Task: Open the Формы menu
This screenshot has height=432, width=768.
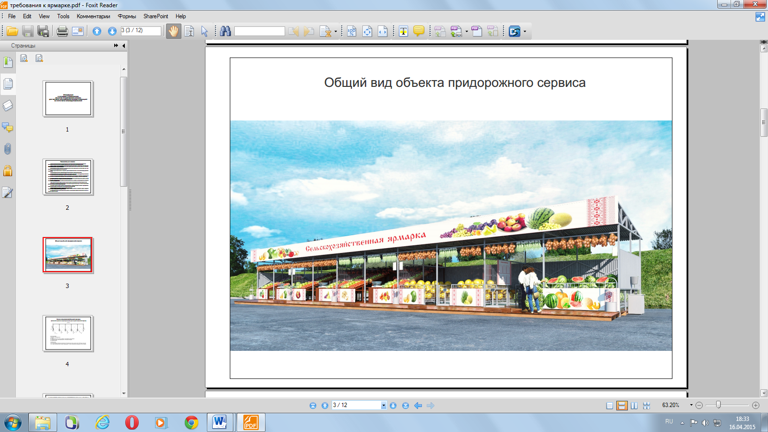Action: tap(127, 16)
